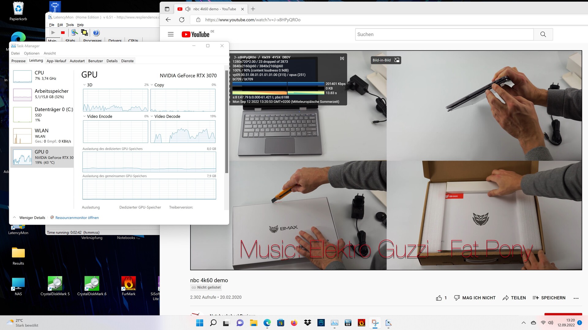Click the LatencyMon help question mark icon
Viewport: 588px width, 330px height.
pos(96,33)
